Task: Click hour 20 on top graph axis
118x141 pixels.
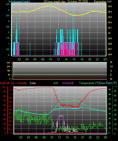Action: pos(89,59)
